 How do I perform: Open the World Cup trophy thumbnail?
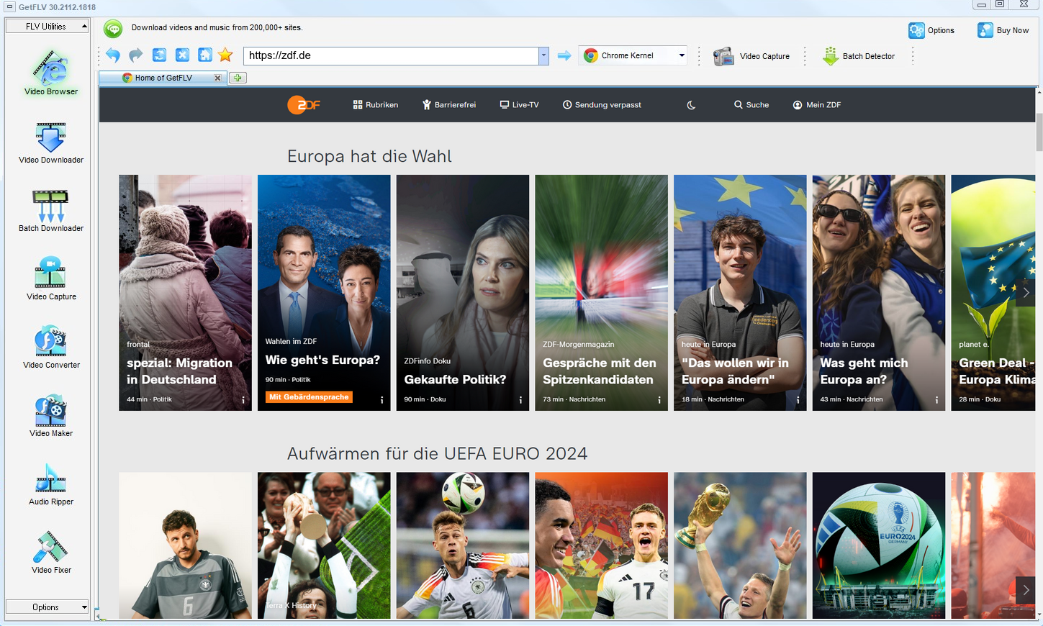(x=740, y=545)
